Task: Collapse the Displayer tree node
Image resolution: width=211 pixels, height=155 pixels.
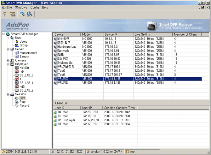Action: [x=8, y=64]
